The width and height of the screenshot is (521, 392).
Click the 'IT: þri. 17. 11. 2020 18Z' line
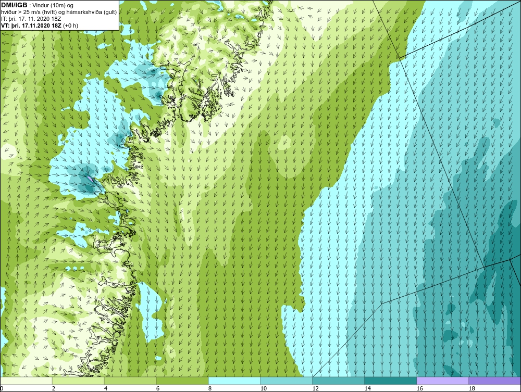point(31,19)
